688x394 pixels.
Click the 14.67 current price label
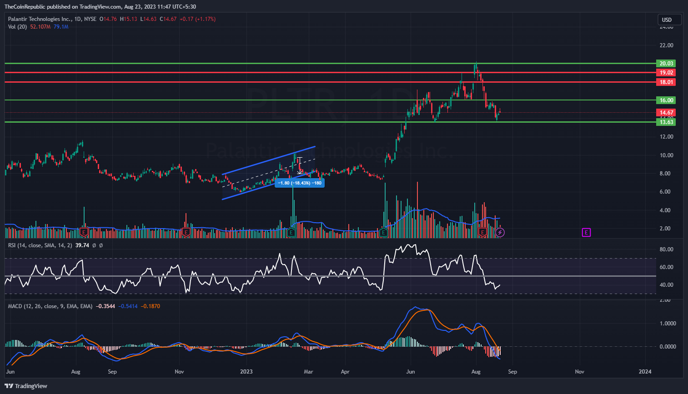point(666,112)
